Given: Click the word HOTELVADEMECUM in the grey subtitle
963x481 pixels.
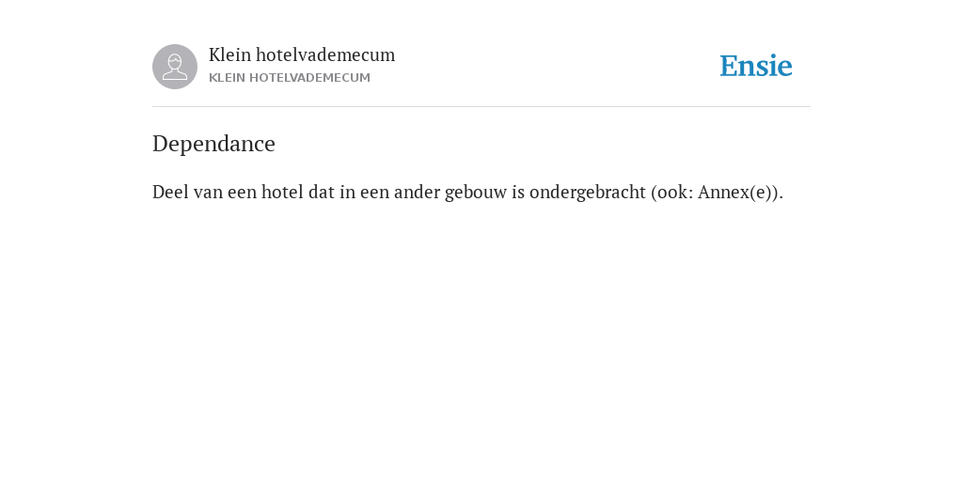Looking at the screenshot, I should click(309, 78).
